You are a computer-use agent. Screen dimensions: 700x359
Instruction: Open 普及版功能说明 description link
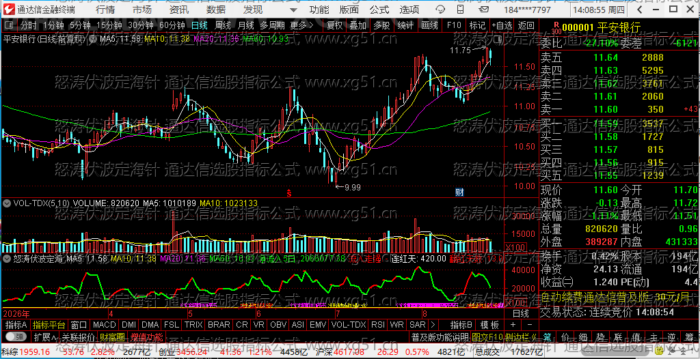pos(439,336)
